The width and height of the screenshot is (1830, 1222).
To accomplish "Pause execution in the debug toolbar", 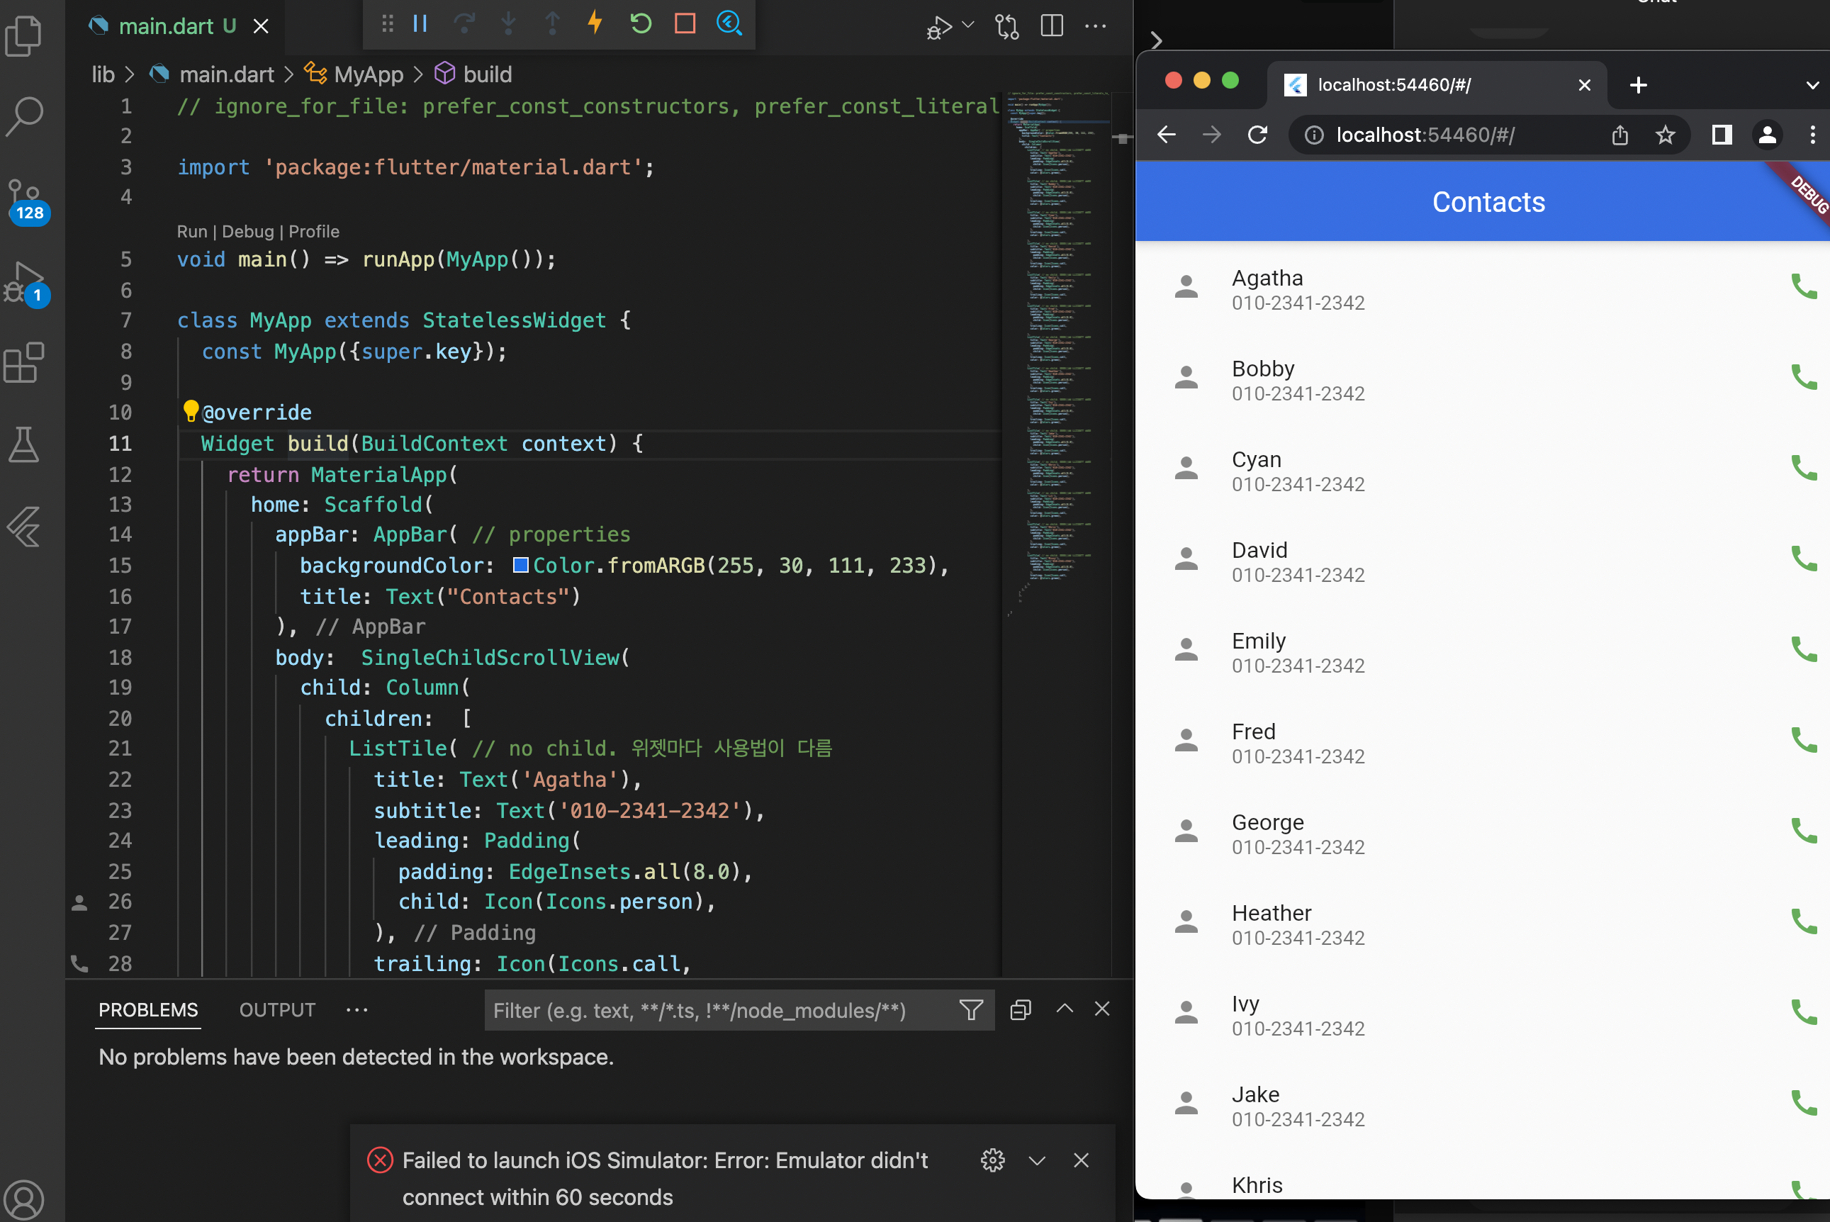I will 420,23.
